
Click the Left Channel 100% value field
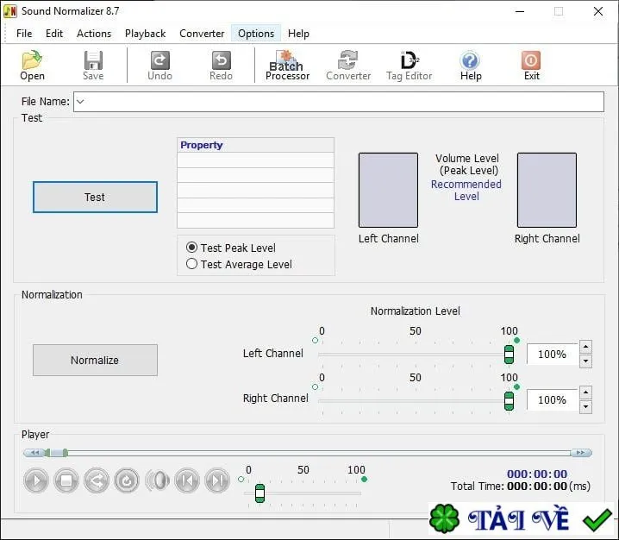(x=552, y=354)
